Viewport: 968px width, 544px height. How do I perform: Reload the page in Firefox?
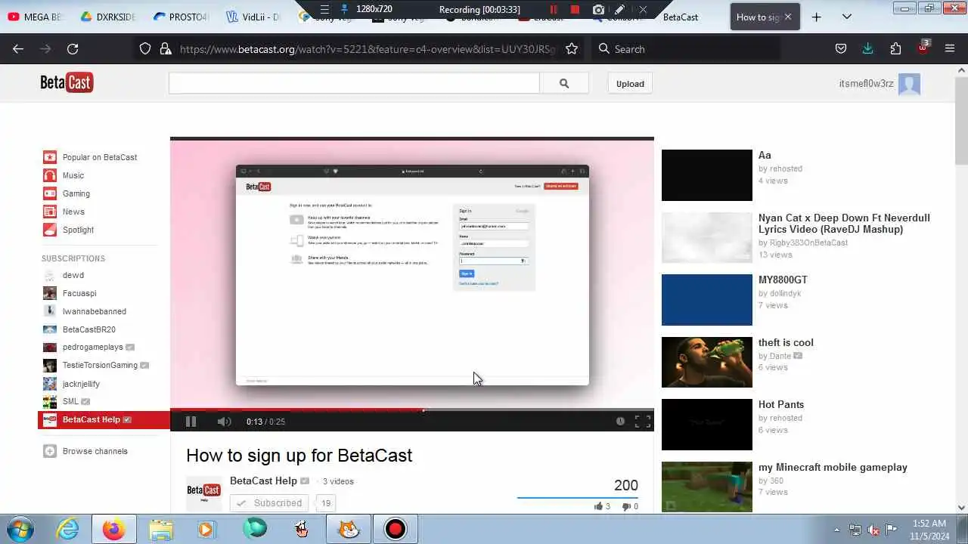pyautogui.click(x=73, y=49)
